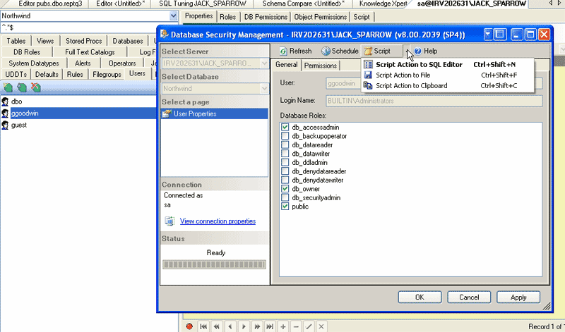Open Help from the dialog toolbar

click(x=426, y=51)
